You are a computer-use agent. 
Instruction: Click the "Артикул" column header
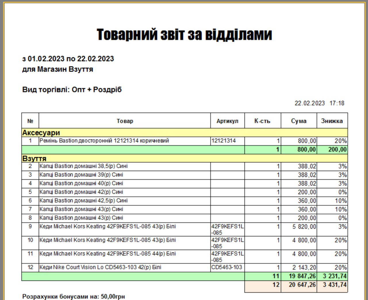click(227, 121)
